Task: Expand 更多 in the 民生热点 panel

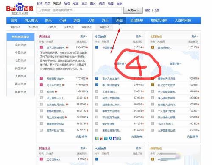Action: (x=84, y=148)
